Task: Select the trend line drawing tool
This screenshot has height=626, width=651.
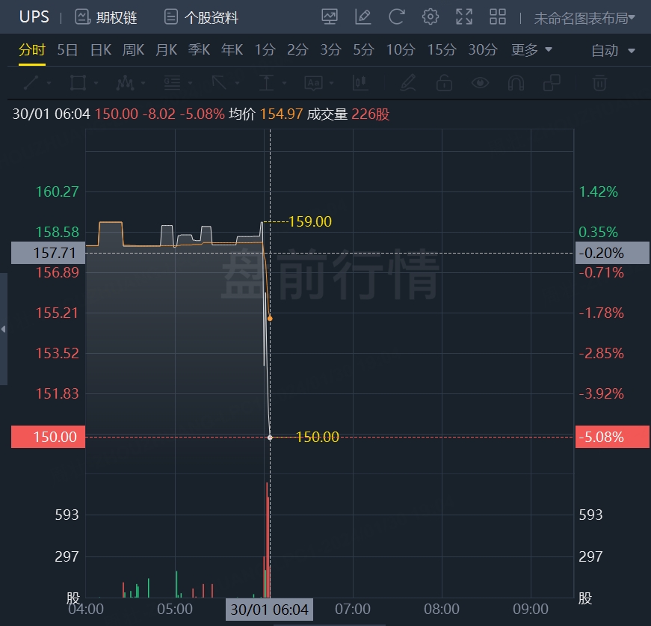Action: pos(32,82)
